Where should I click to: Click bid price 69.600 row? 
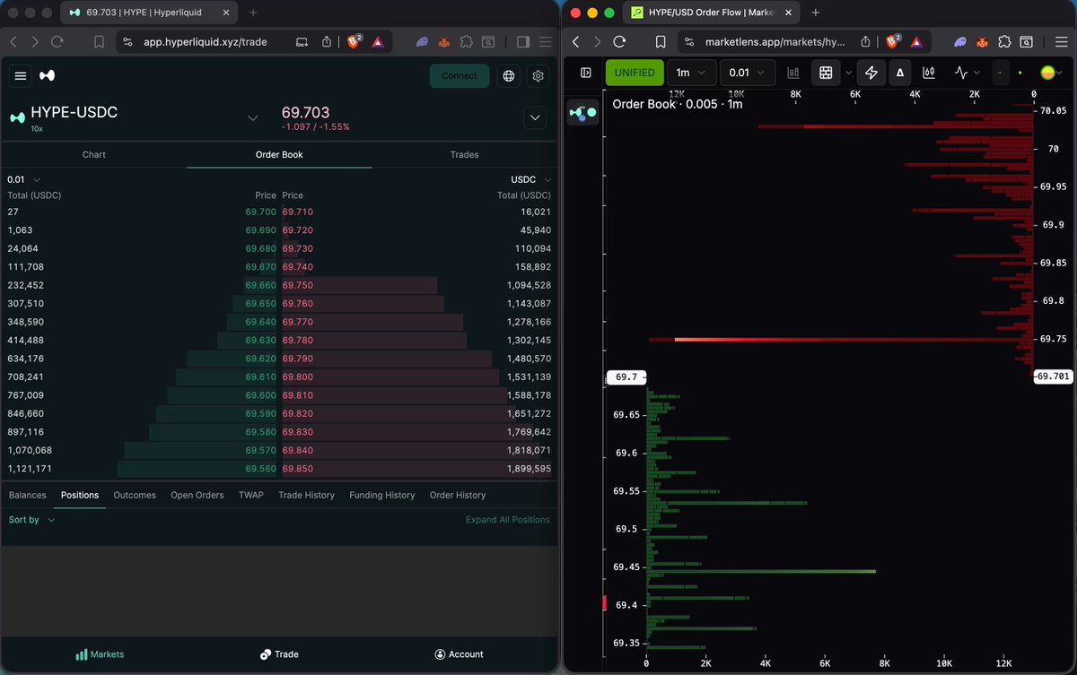click(x=142, y=395)
